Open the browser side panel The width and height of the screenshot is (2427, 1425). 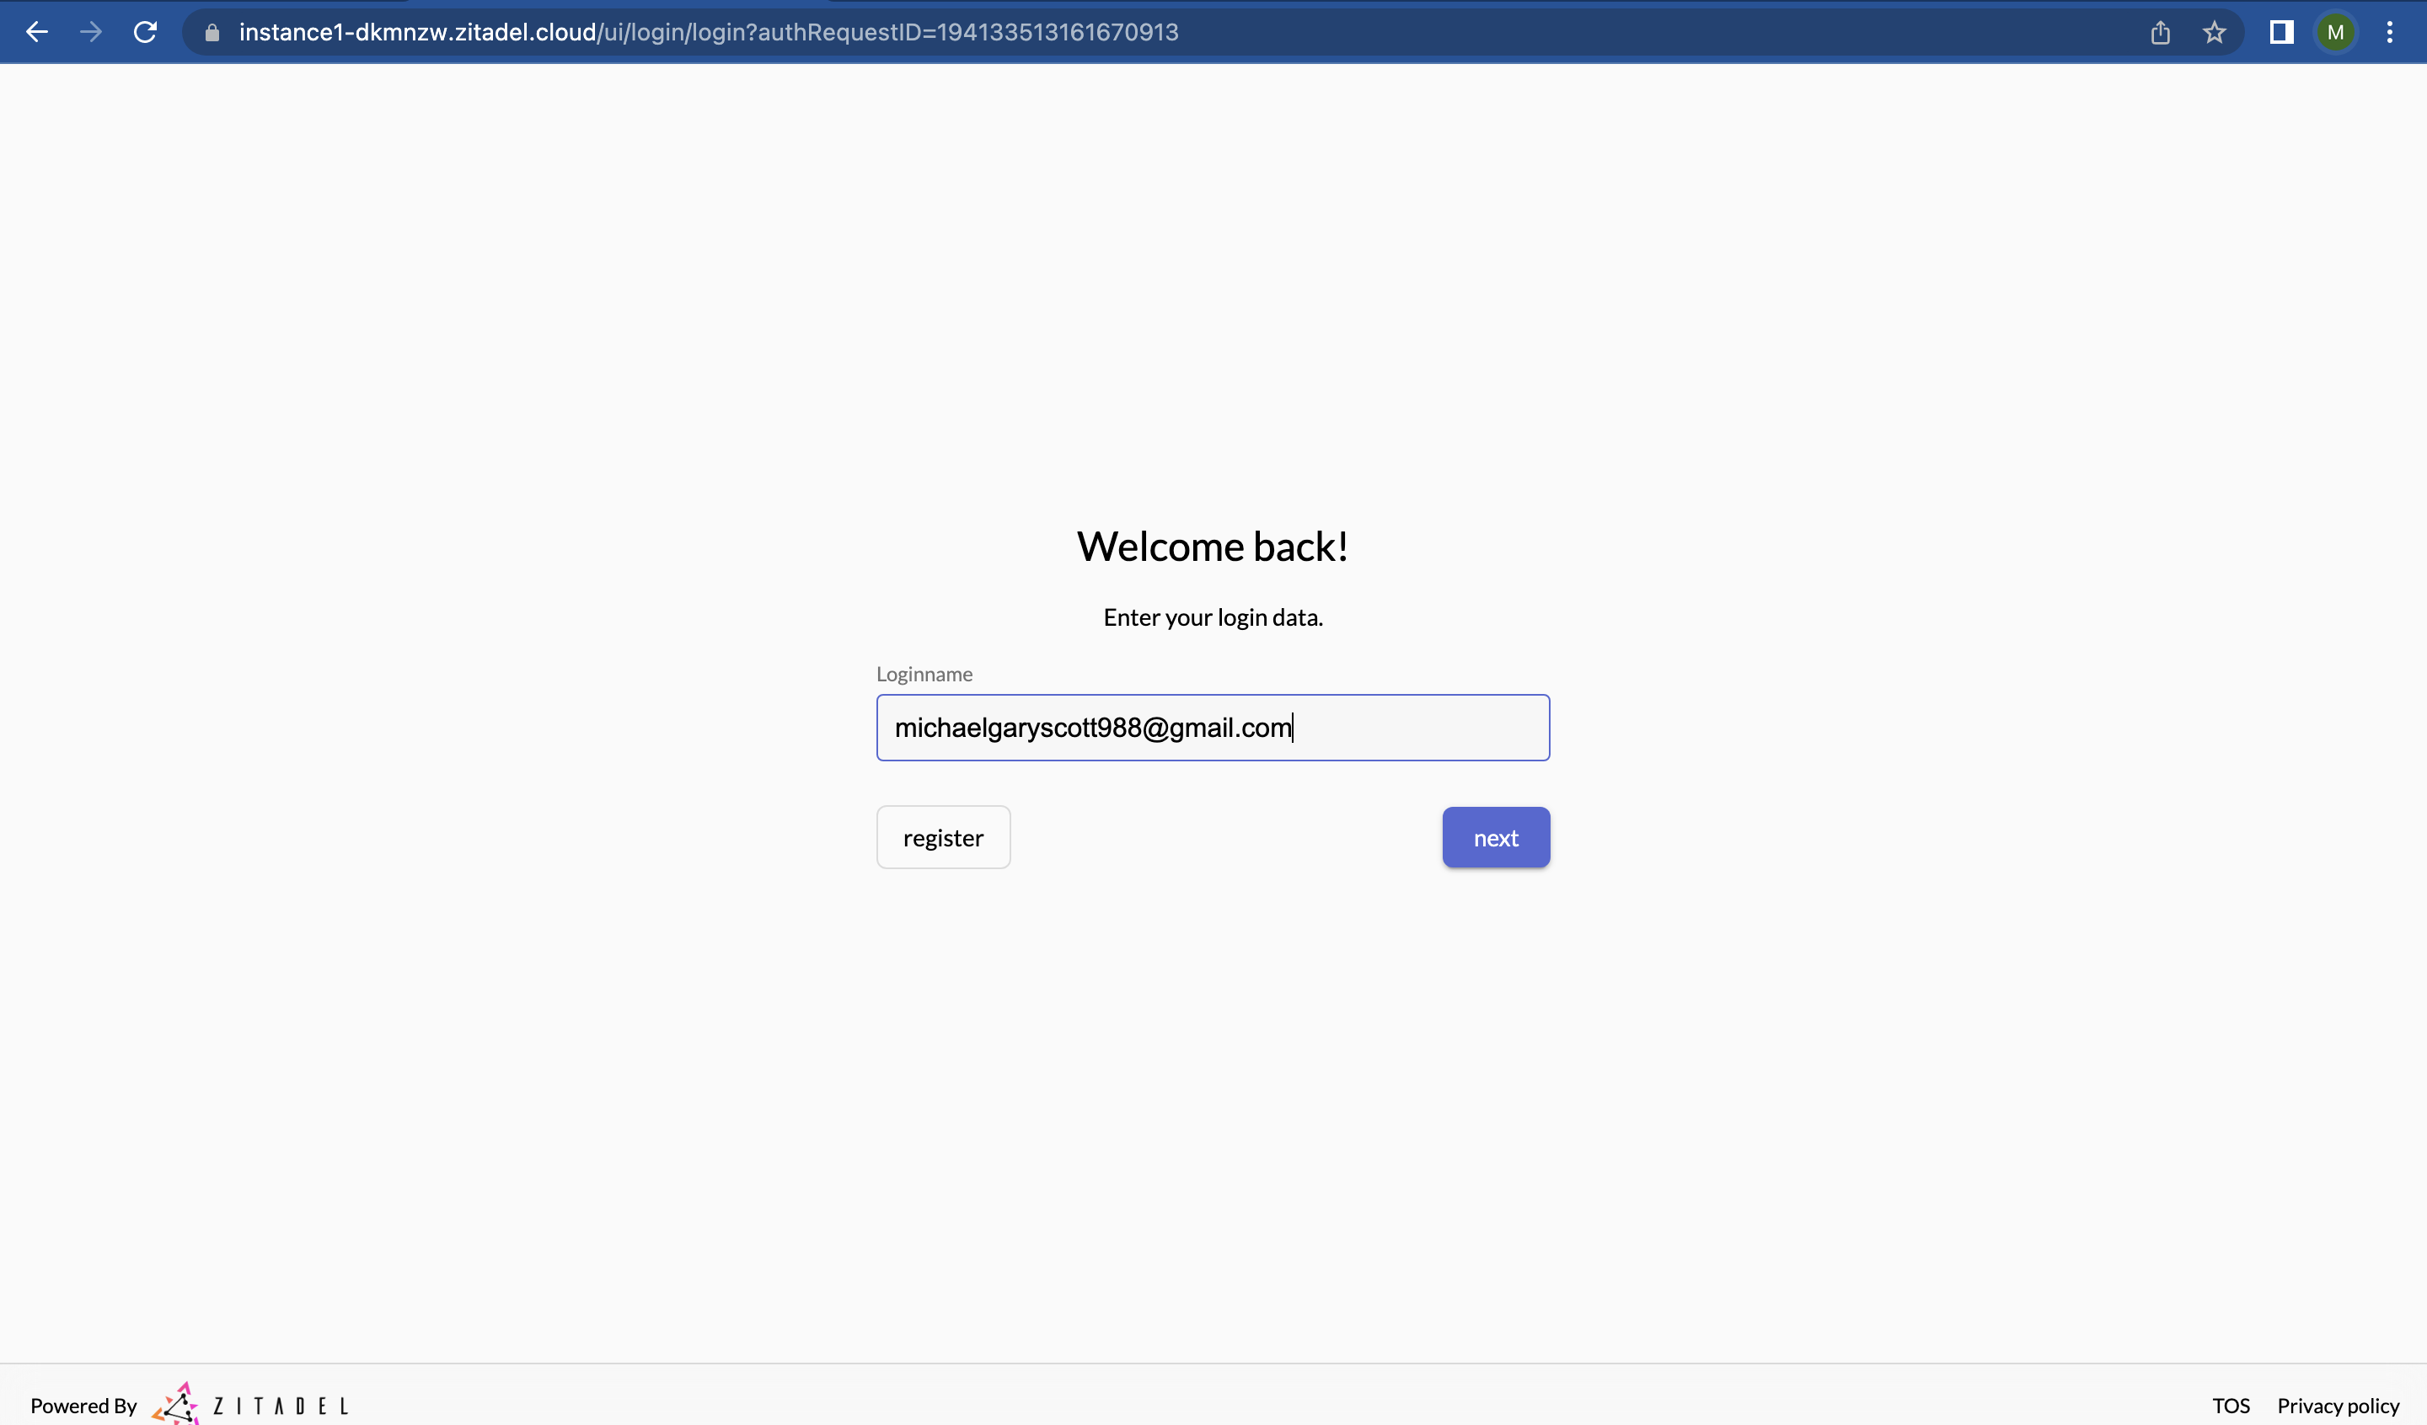[2280, 33]
